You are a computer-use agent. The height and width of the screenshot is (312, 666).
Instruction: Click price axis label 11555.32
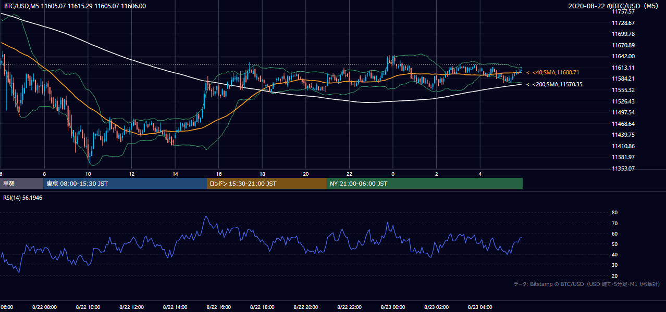click(x=623, y=90)
